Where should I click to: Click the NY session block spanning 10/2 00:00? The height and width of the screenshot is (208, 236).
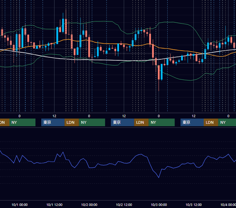[92, 122]
